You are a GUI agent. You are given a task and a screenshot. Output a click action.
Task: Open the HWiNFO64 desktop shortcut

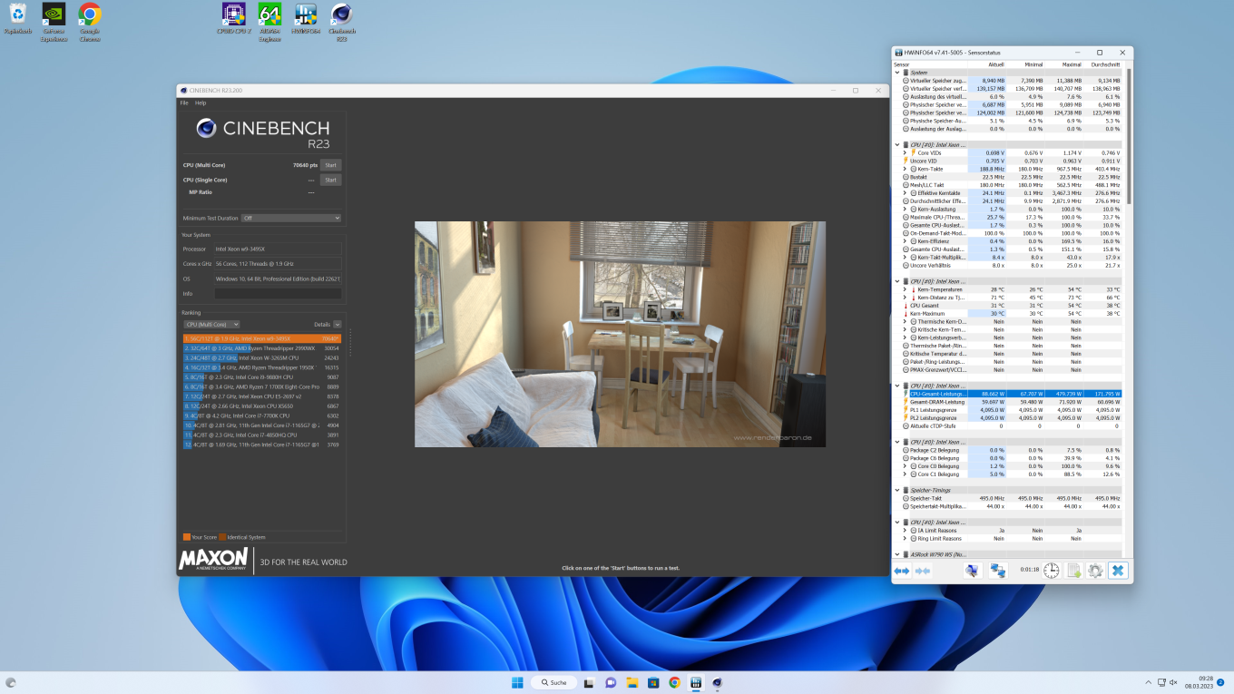tap(306, 19)
